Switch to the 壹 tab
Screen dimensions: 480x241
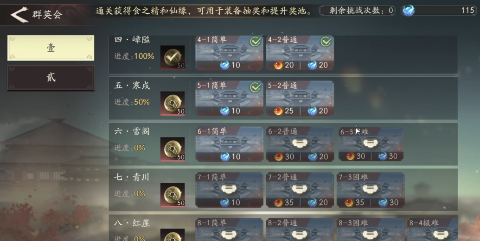[51, 48]
